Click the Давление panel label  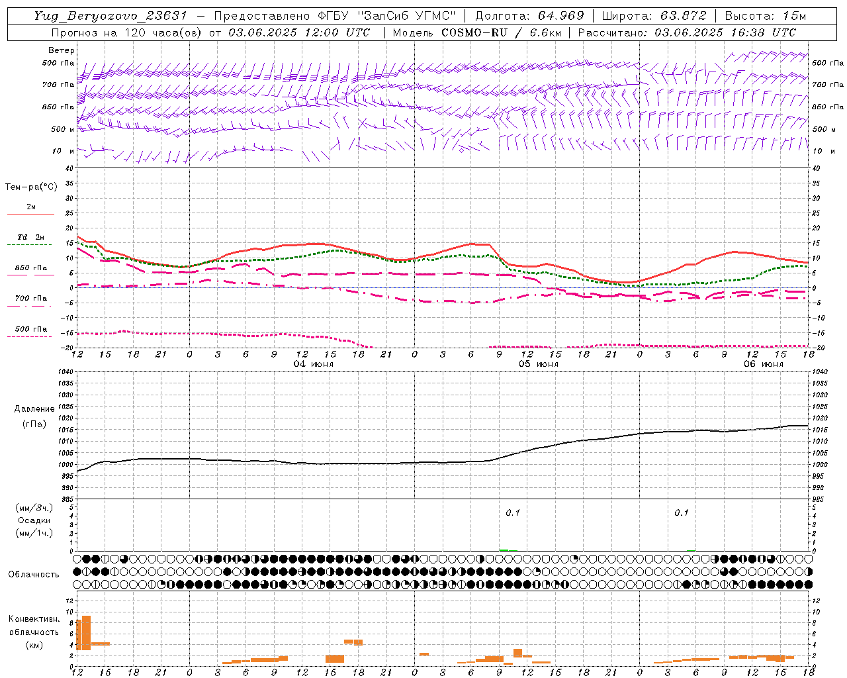[x=34, y=409]
